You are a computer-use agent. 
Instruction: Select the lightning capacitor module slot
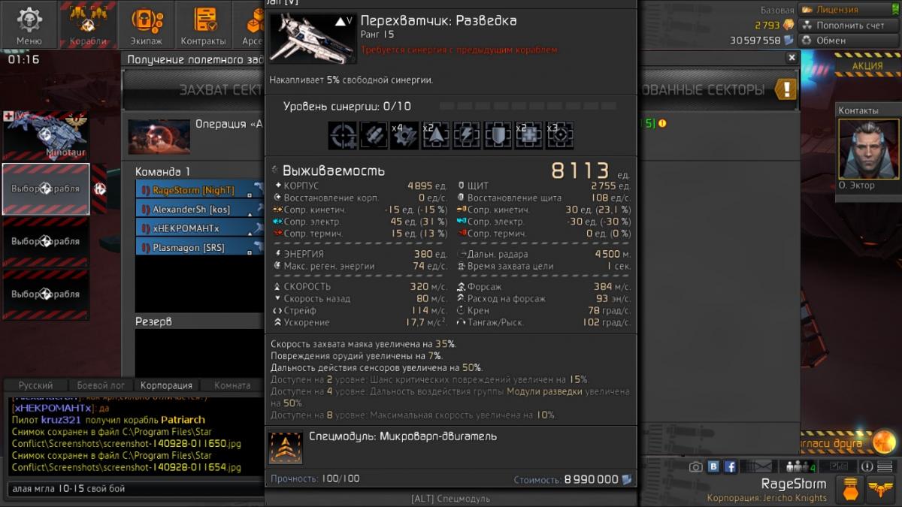pos(466,135)
